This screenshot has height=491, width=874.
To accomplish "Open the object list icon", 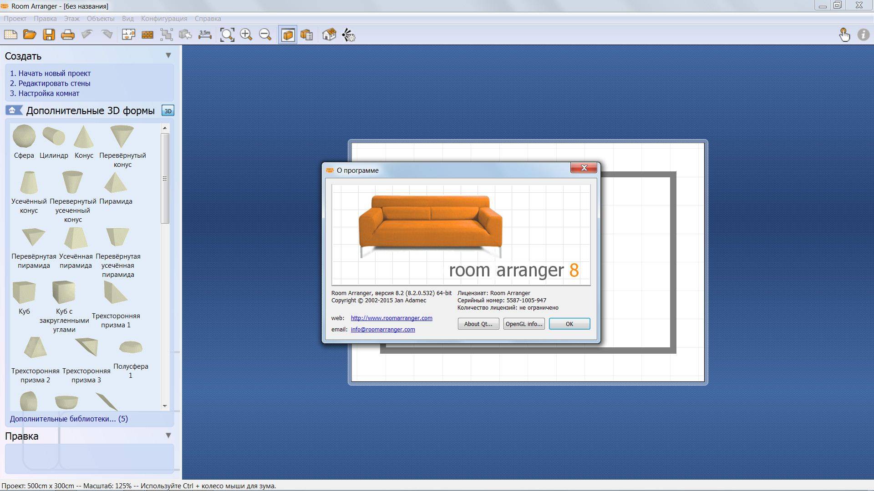I will pyautogui.click(x=307, y=35).
